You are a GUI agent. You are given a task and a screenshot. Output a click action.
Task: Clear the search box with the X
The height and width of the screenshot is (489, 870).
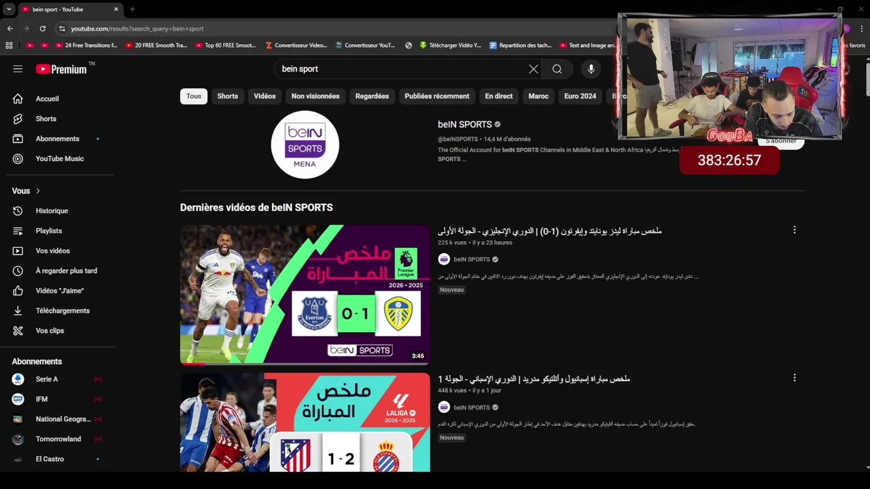coord(534,69)
